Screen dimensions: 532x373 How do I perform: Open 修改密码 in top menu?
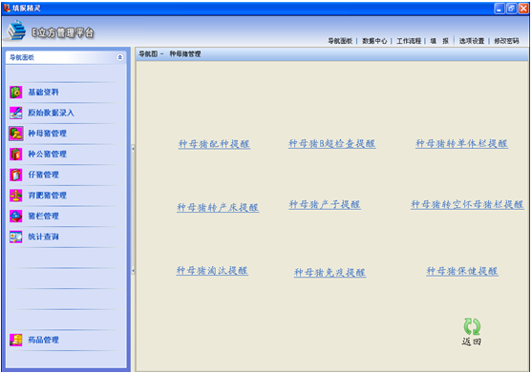(506, 41)
